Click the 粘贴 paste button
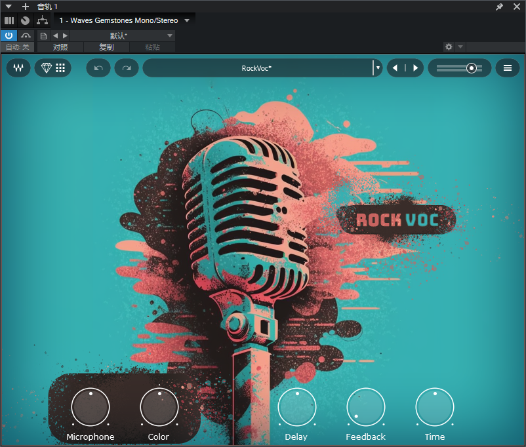This screenshot has height=447, width=526. tap(152, 47)
